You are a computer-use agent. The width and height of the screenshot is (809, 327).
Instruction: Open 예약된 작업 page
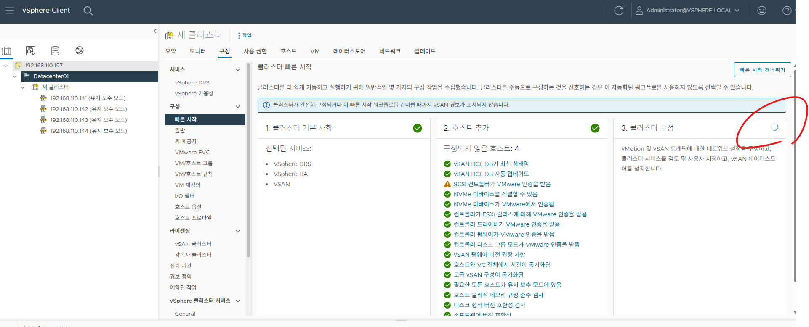coord(183,288)
